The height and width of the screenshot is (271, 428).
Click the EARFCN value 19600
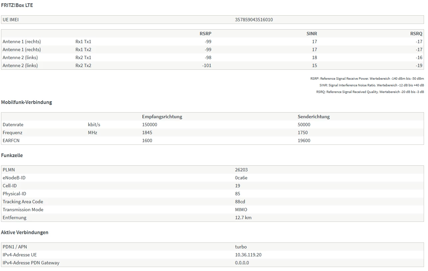(304, 140)
